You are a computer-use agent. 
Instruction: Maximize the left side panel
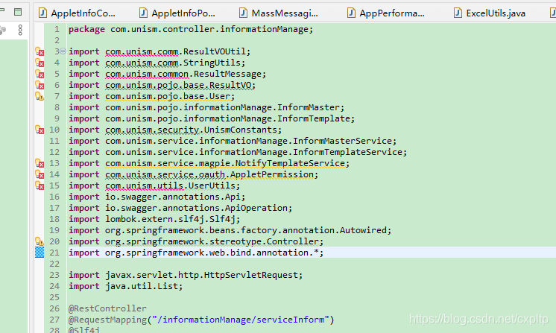[18, 12]
